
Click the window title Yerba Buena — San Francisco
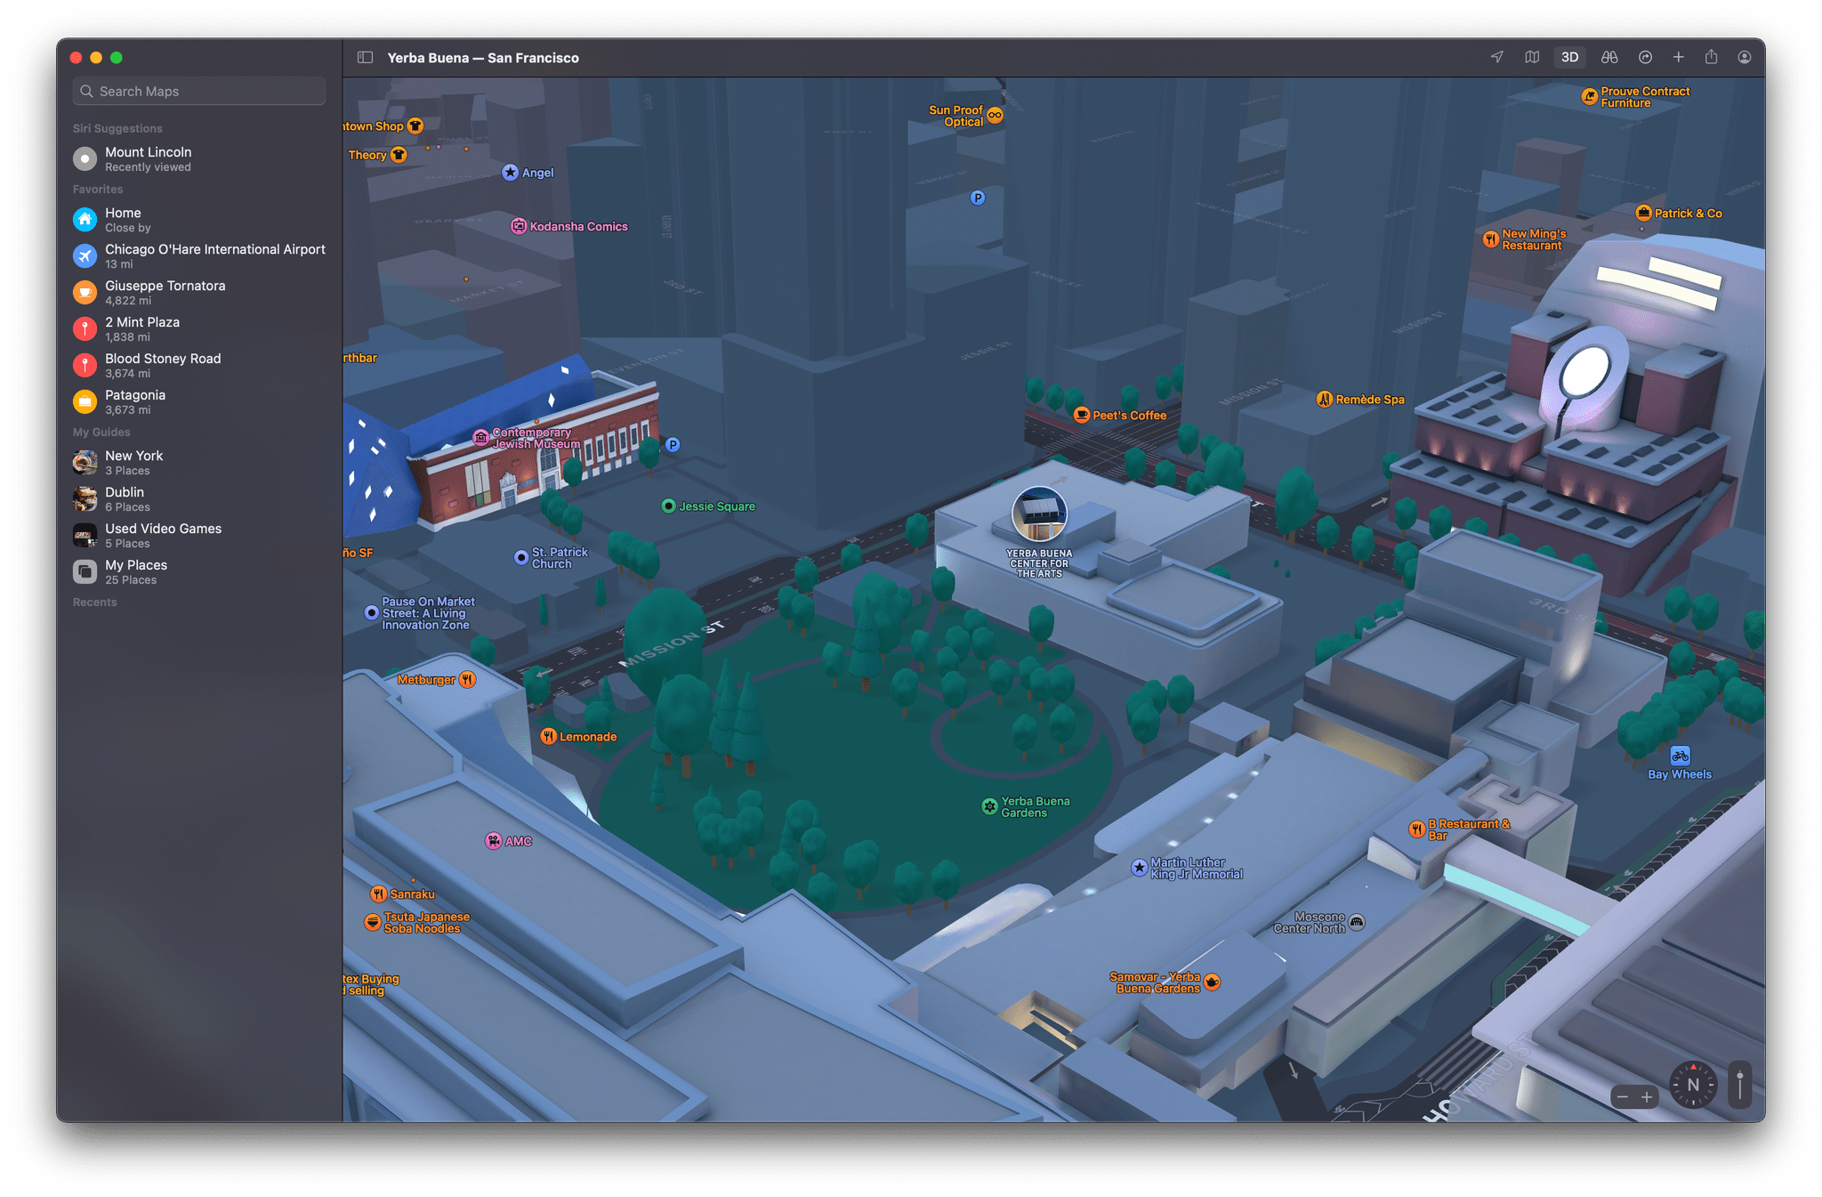483,58
